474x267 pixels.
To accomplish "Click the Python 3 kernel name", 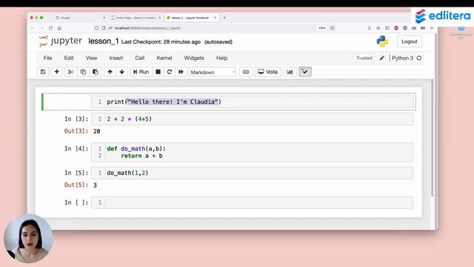I will pos(402,58).
